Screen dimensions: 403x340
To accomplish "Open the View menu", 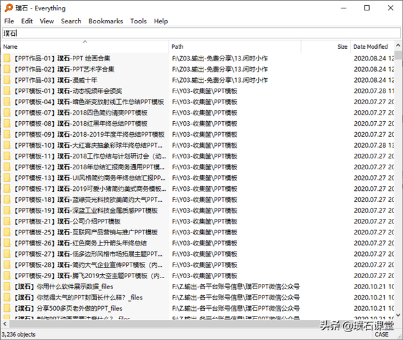I will click(47, 21).
